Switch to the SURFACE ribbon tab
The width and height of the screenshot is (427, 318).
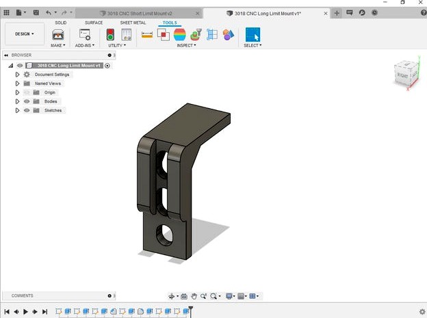tap(94, 23)
